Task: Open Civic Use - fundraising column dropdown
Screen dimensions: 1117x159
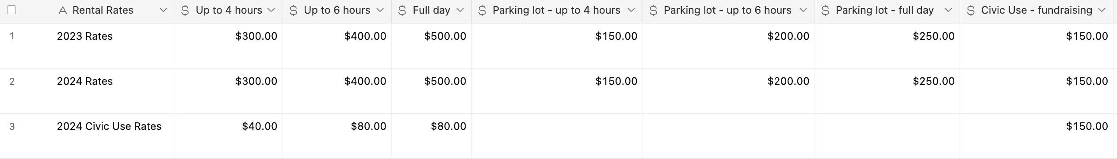Action: pyautogui.click(x=1102, y=11)
